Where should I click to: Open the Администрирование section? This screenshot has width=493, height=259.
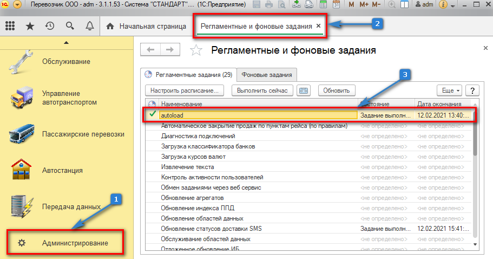tap(75, 243)
